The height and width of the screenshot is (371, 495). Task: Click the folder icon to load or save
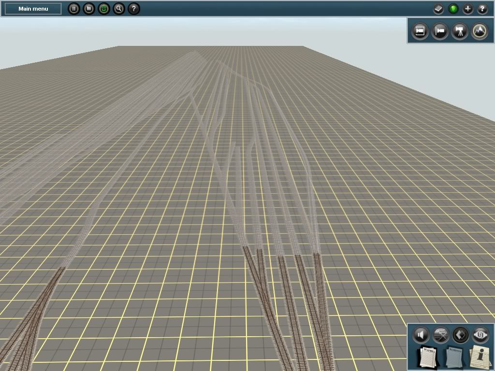[x=89, y=9]
